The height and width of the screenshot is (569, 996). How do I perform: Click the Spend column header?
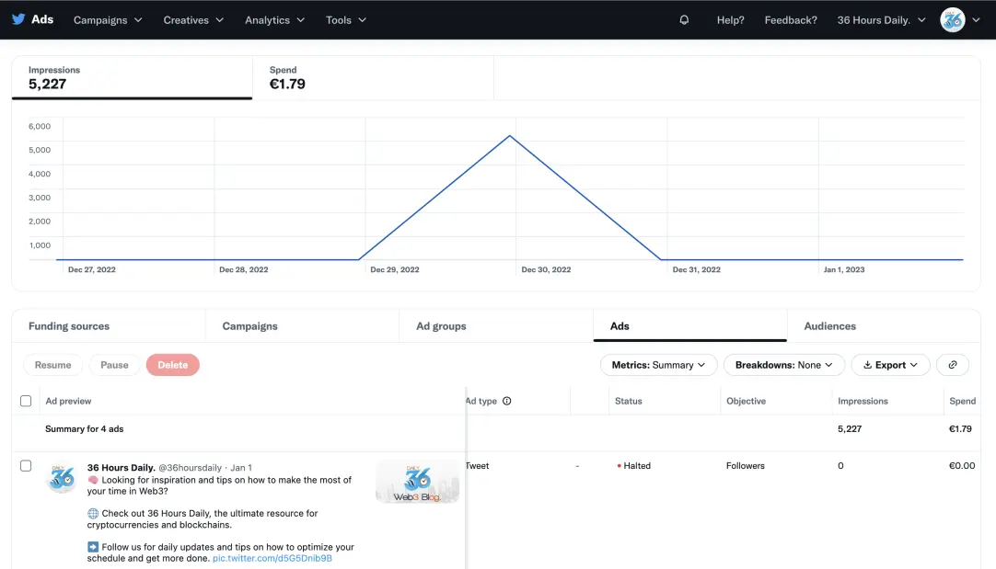tap(962, 401)
